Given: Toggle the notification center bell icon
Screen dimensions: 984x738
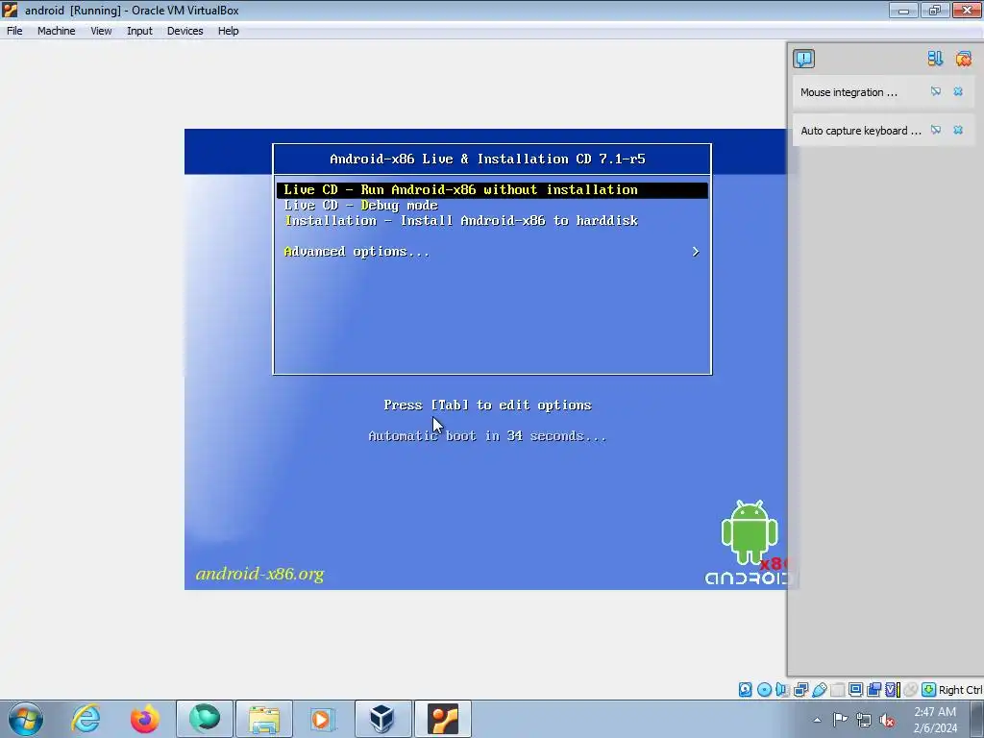Looking at the screenshot, I should [x=804, y=59].
